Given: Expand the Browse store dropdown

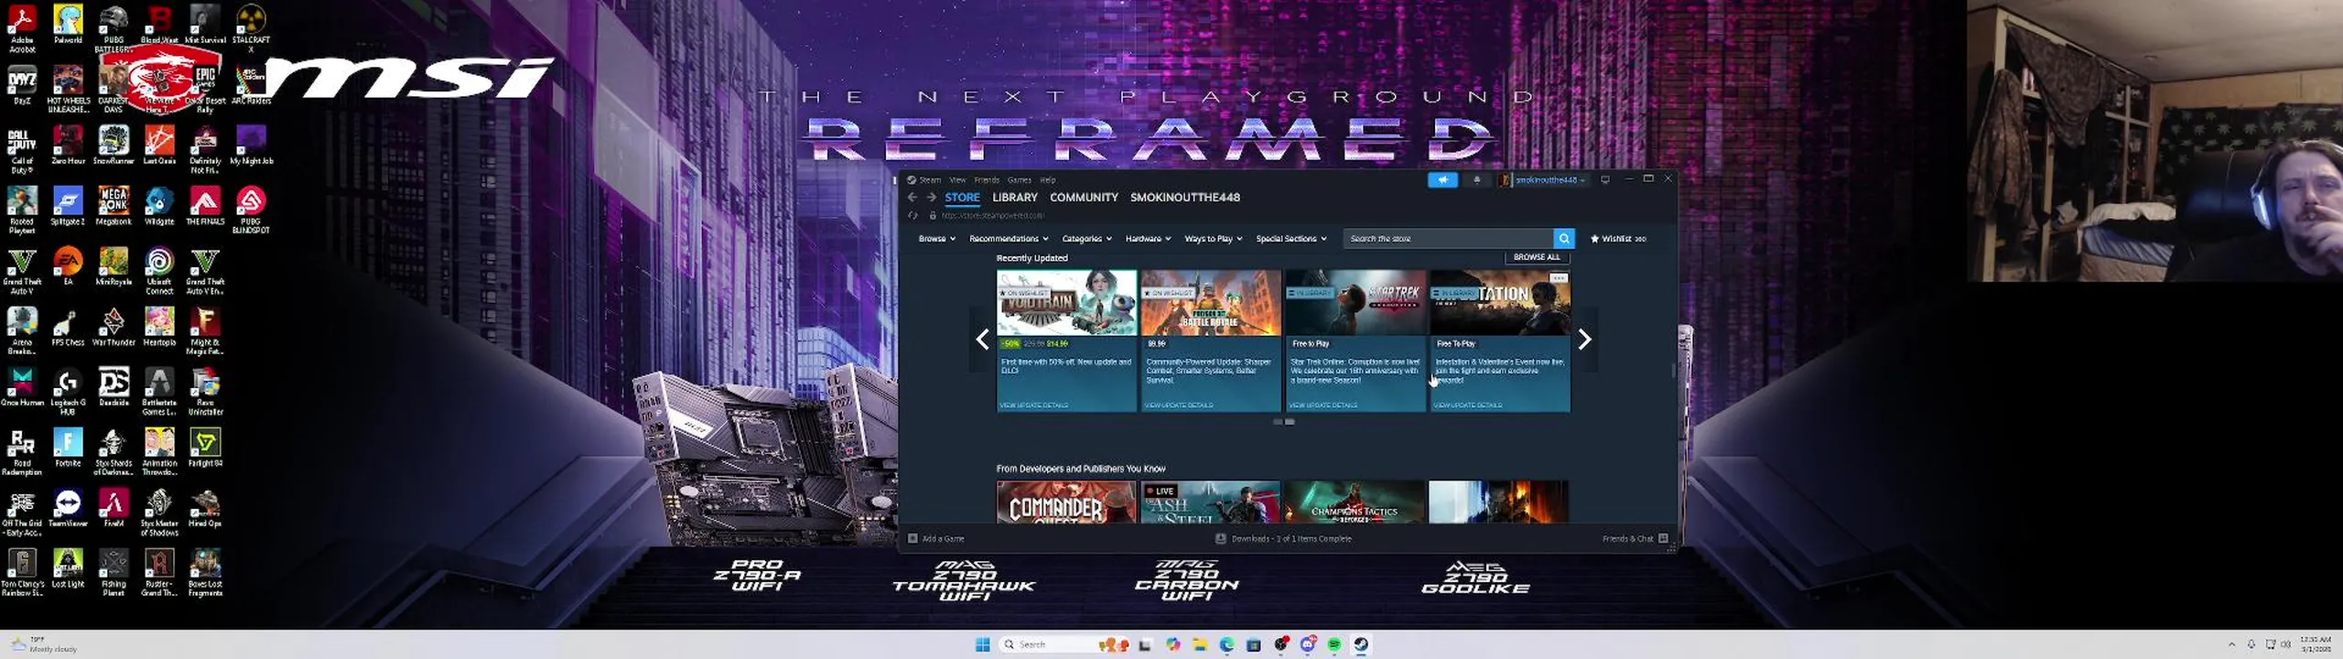Looking at the screenshot, I should coord(936,239).
